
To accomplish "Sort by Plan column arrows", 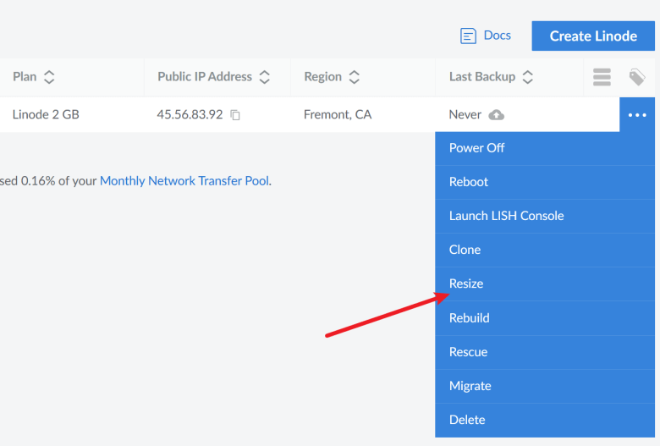I will pos(49,77).
